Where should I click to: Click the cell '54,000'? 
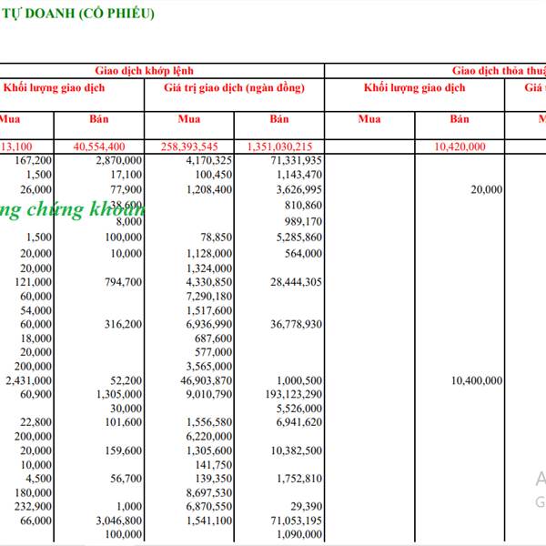(x=35, y=310)
